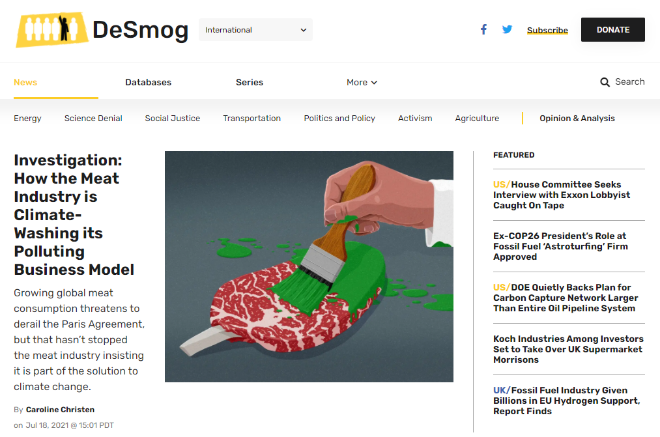Open the Science Denial category
The image size is (660, 437).
(93, 118)
